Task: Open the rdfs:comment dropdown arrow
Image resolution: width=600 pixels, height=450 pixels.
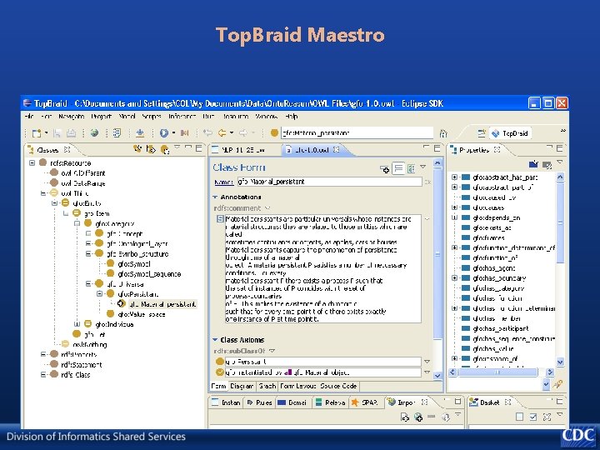Action: pyautogui.click(x=267, y=208)
